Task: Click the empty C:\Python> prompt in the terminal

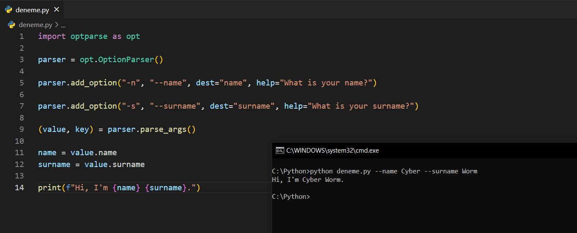Action: coord(291,197)
